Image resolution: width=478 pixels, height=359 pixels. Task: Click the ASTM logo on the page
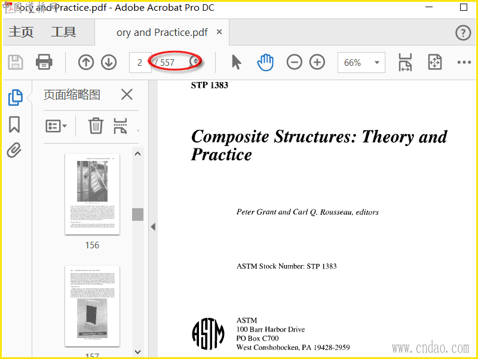208,334
